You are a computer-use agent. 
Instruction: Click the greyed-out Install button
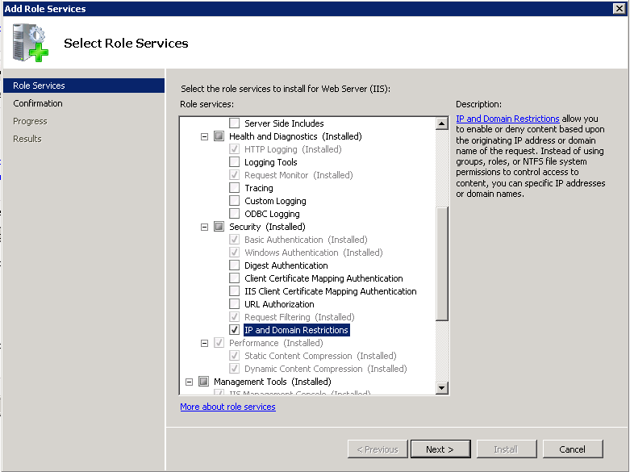[x=507, y=449]
